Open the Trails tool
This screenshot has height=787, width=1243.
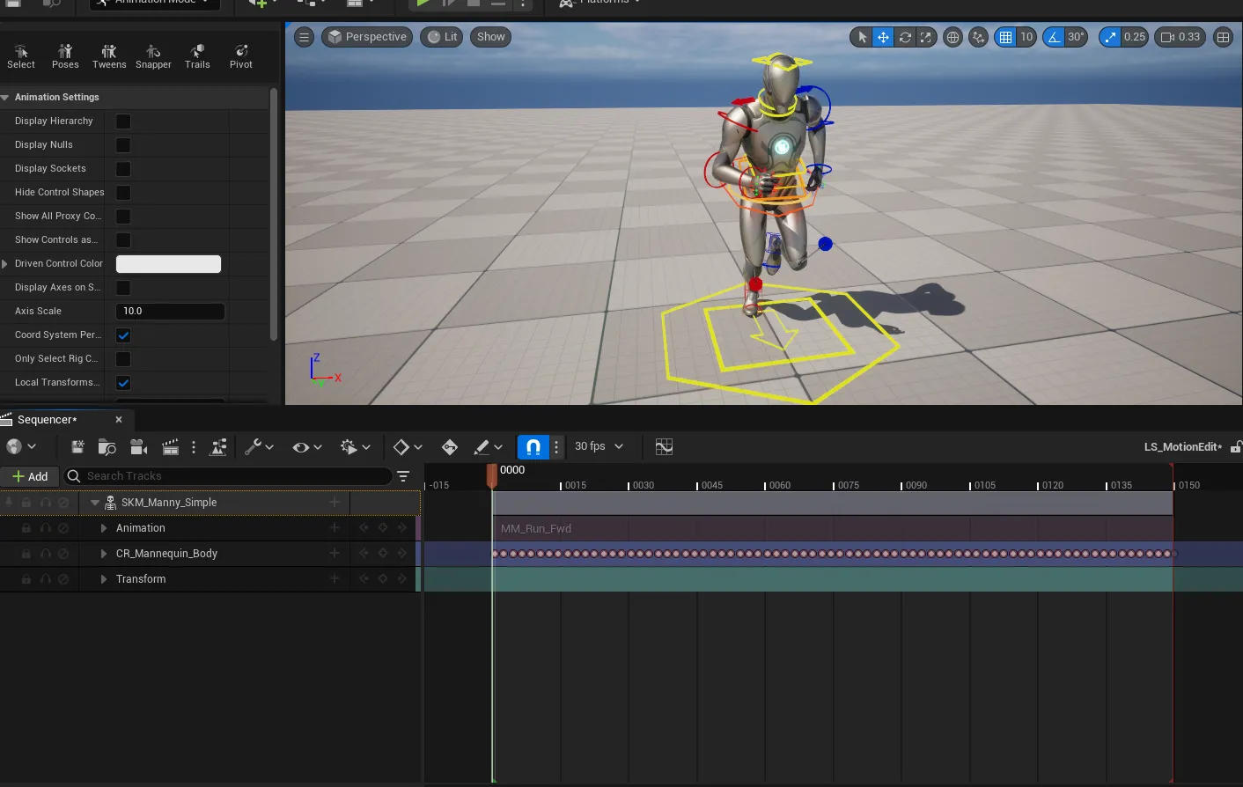tap(197, 56)
